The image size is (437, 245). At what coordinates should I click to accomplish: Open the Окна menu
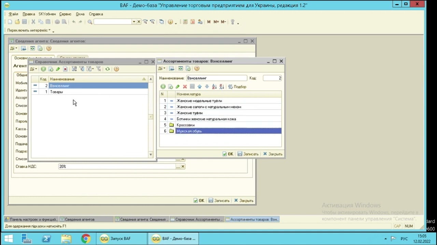80,14
